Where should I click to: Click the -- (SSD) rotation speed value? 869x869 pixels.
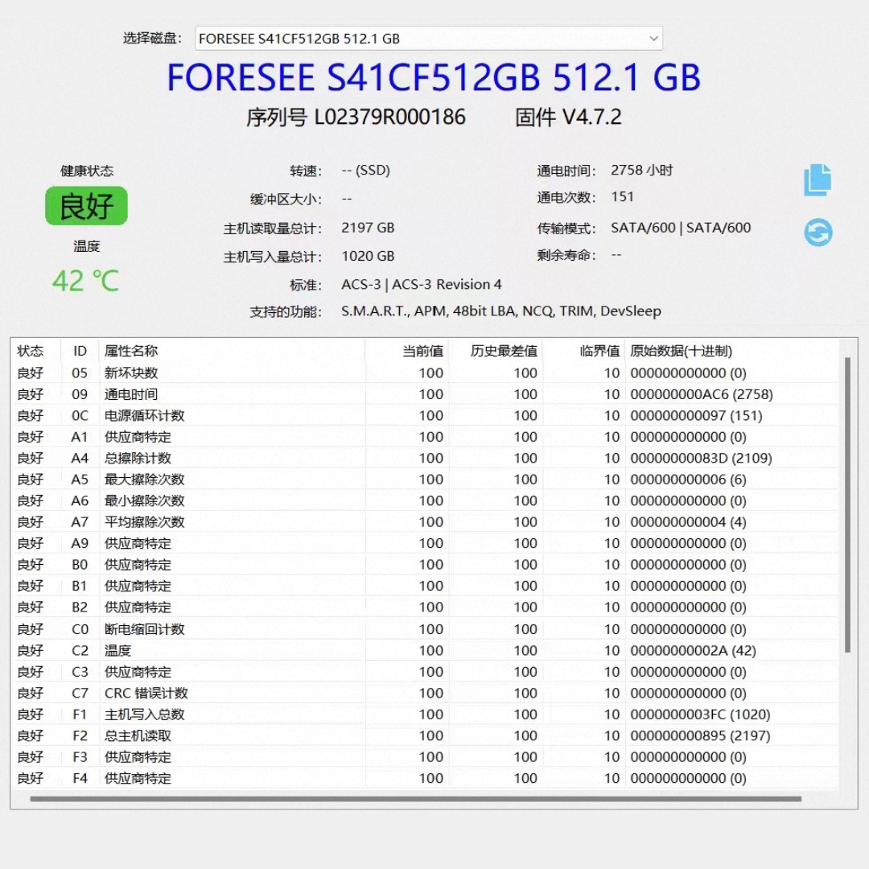(365, 170)
